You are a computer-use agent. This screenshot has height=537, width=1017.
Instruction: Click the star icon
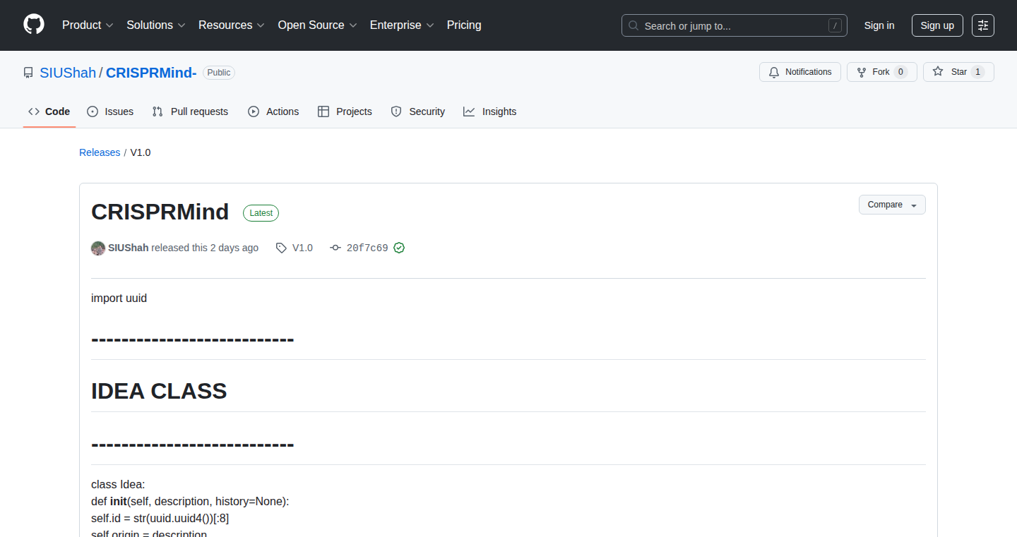[938, 72]
